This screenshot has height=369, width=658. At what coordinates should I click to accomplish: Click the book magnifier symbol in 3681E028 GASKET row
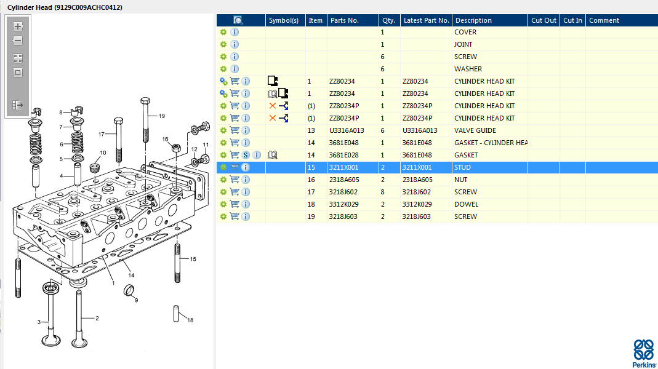[x=272, y=155]
